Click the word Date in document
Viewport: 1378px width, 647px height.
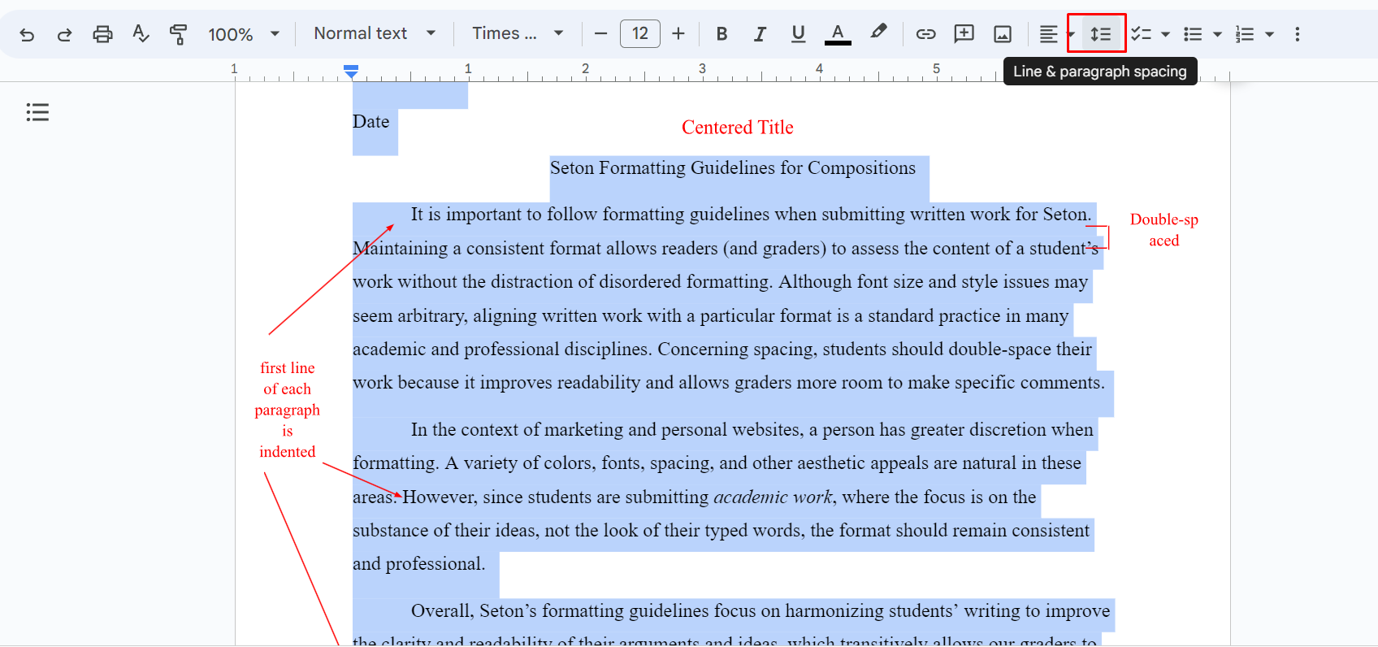tap(370, 122)
